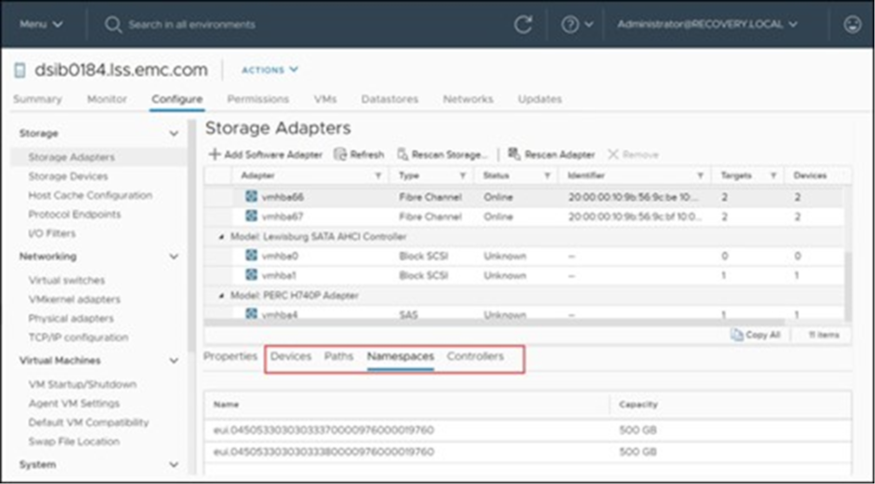Open the Status column filter
The image size is (875, 484).
pyautogui.click(x=547, y=176)
